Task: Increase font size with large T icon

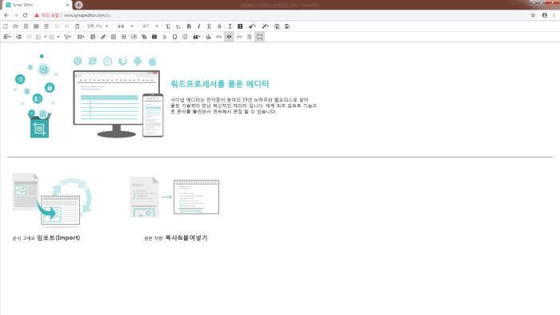Action: [168, 26]
